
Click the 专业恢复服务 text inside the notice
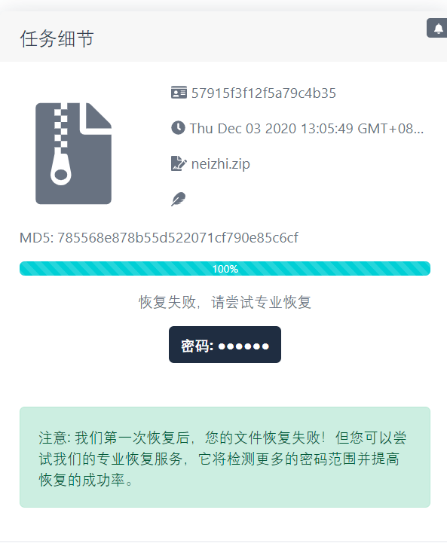point(140,459)
